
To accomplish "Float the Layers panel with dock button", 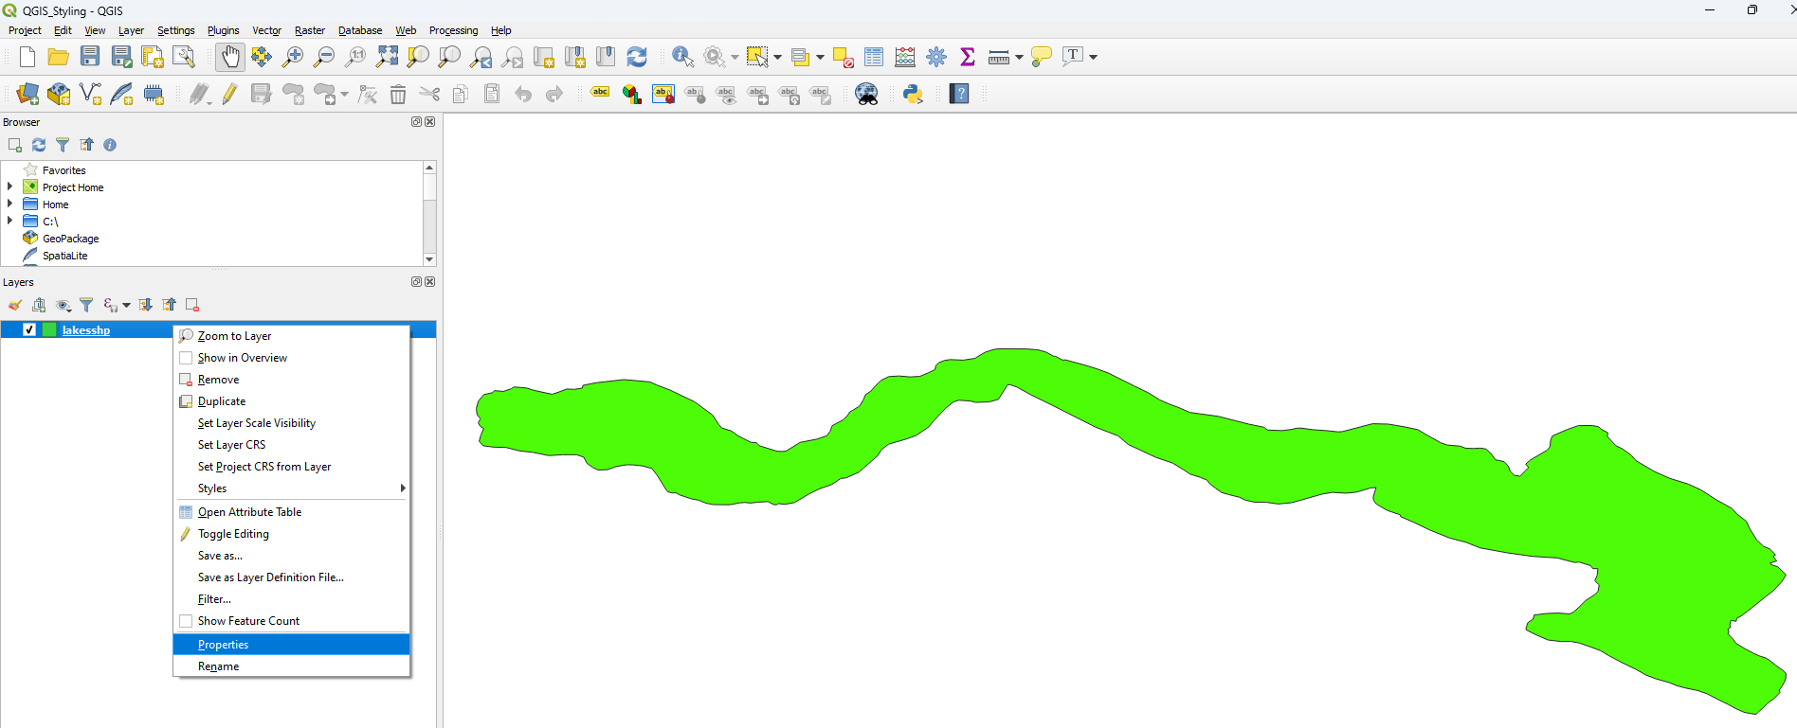I will 416,282.
